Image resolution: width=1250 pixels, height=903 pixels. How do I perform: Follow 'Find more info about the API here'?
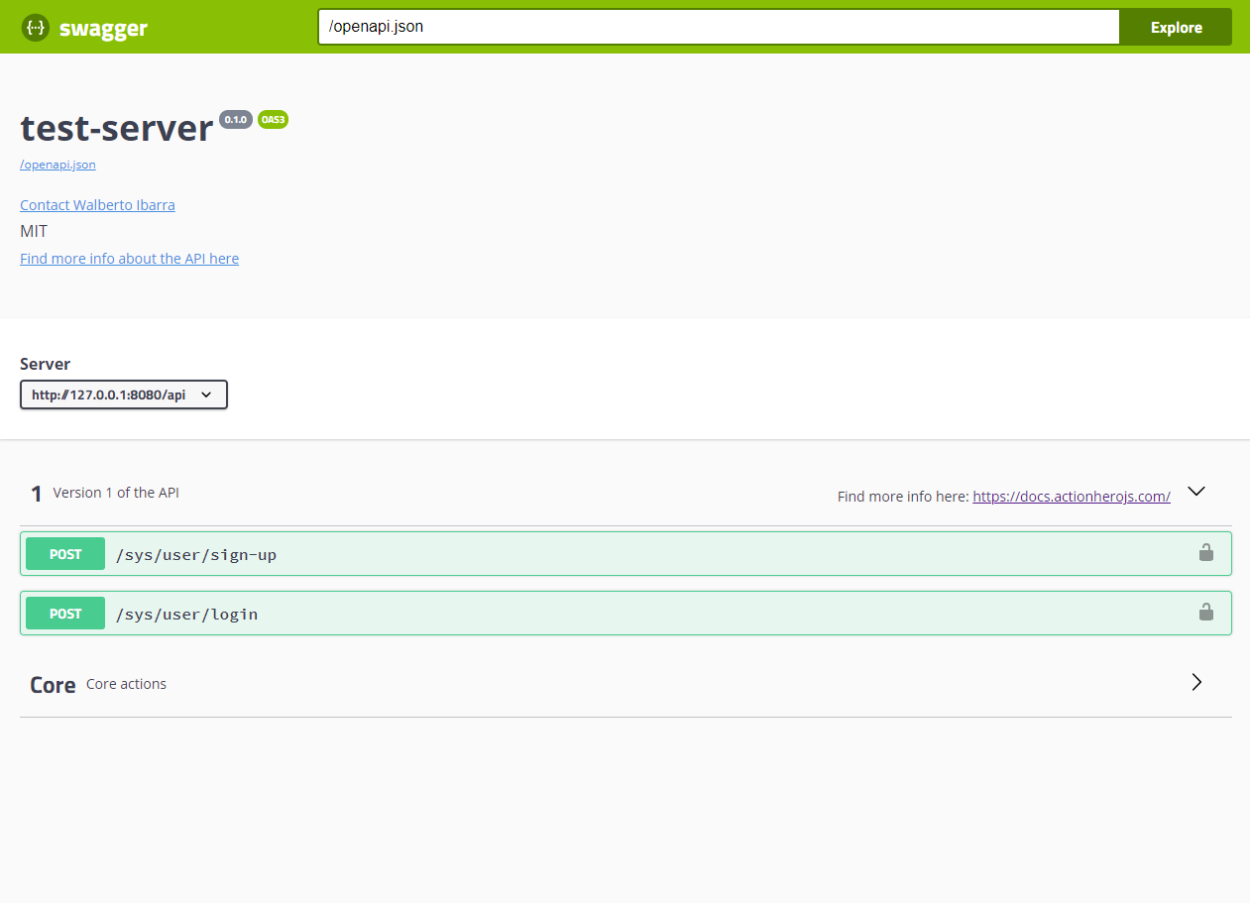tap(129, 258)
